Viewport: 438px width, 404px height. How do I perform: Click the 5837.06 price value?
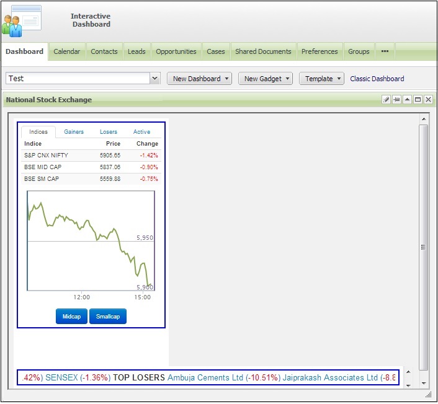coord(110,167)
